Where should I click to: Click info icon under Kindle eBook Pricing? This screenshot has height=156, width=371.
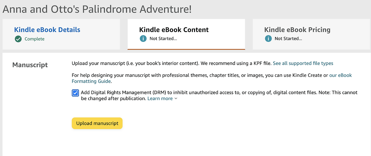[x=268, y=38]
